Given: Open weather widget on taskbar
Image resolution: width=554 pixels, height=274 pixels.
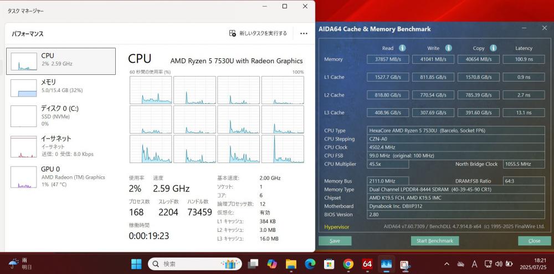Looking at the screenshot, I should point(20,264).
